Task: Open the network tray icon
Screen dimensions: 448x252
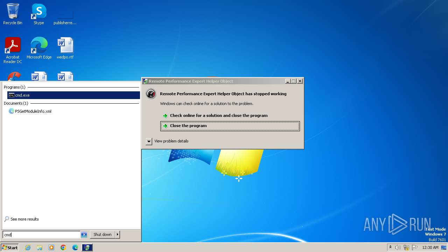Action: (406, 247)
